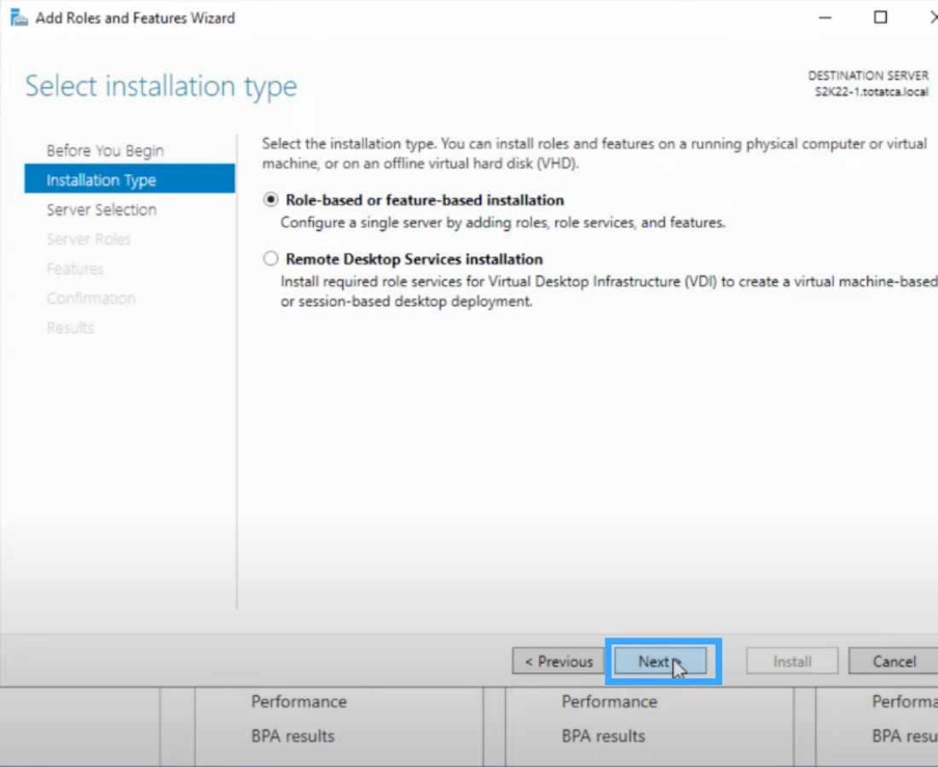
Task: Cancel the Add Roles wizard
Action: [892, 661]
